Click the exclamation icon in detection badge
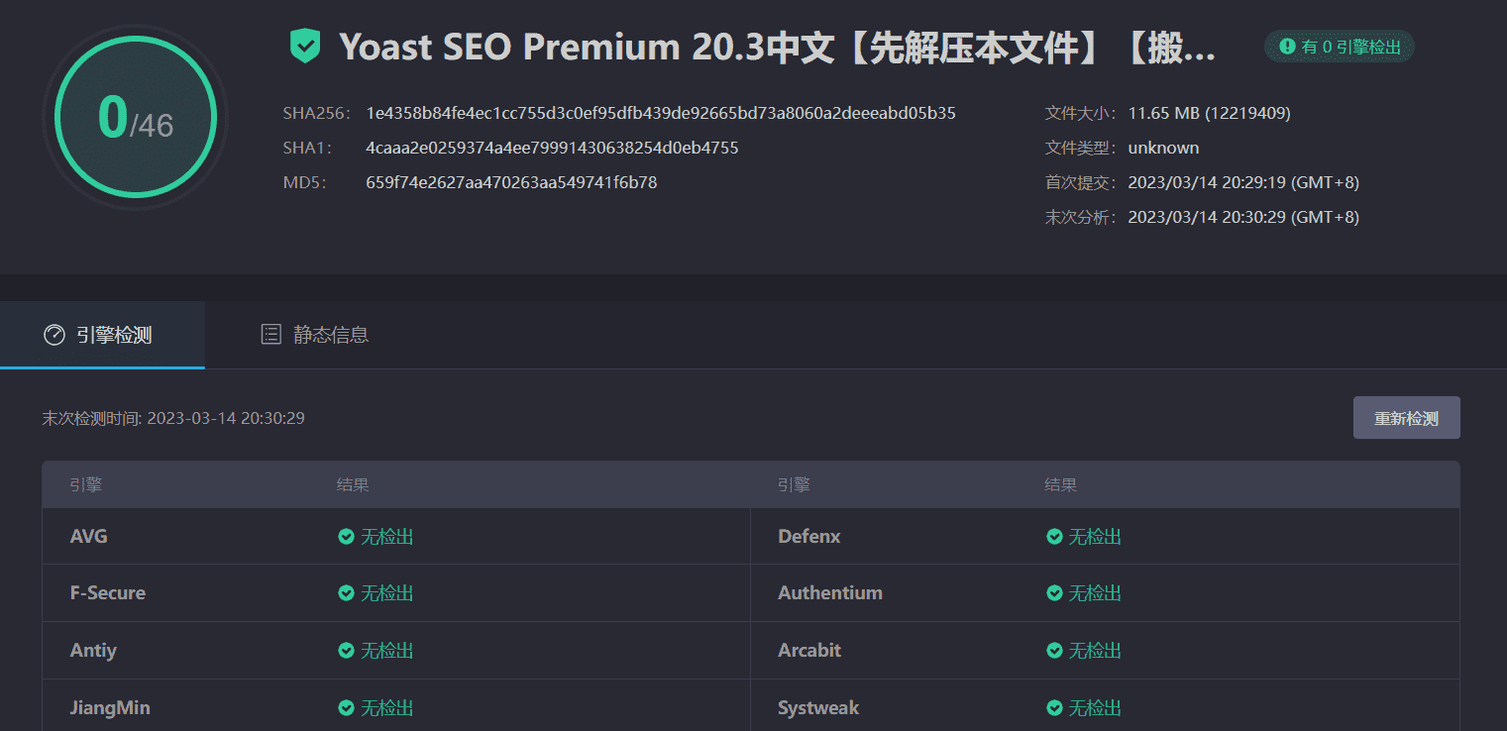Image resolution: width=1507 pixels, height=731 pixels. point(1287,47)
